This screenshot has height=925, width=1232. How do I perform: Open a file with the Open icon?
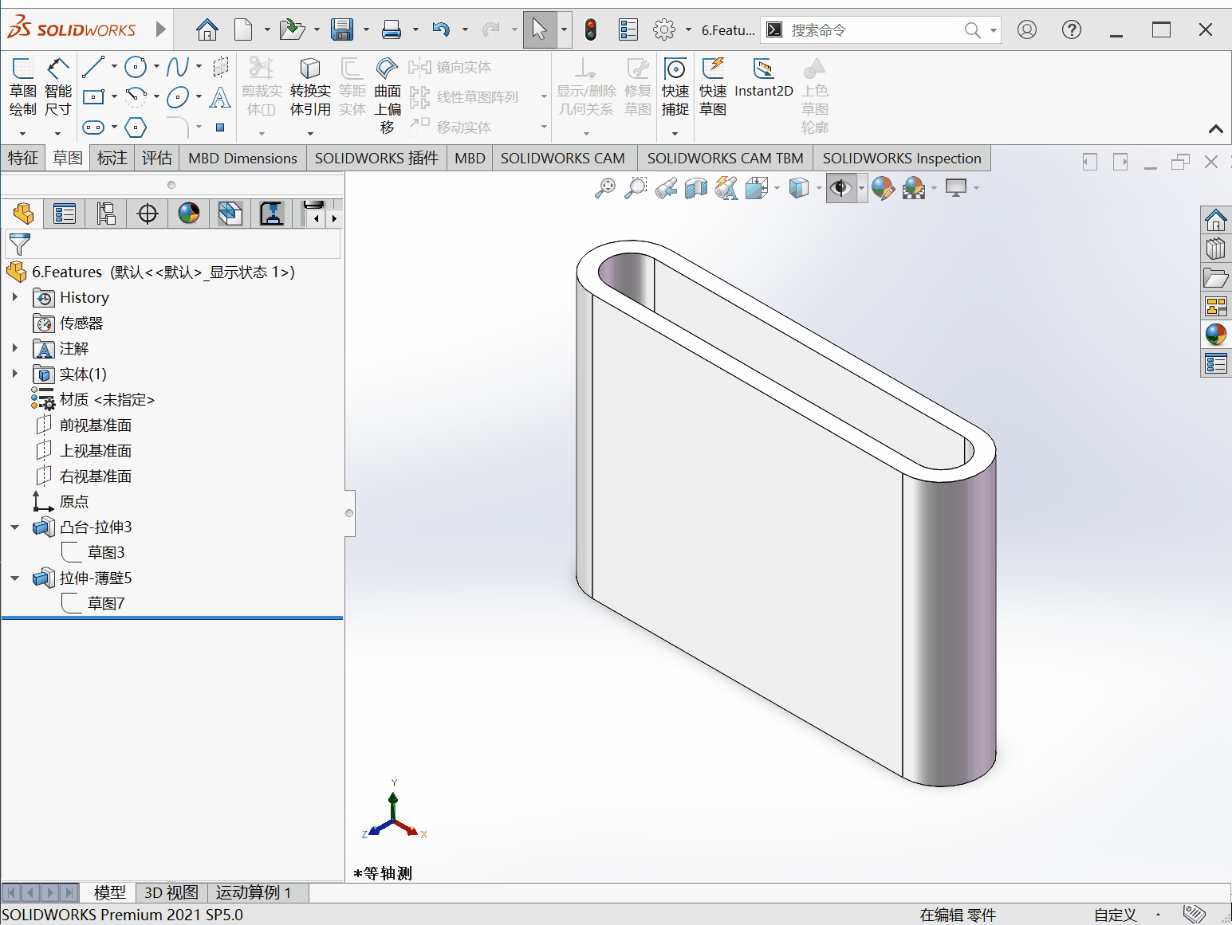click(x=293, y=30)
